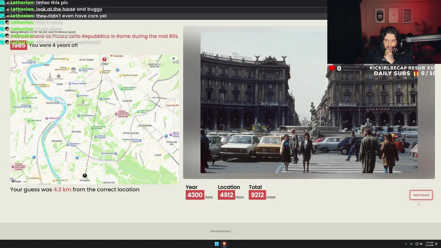Select the Pantheon landmark icon
This screenshot has height=248, width=441.
point(58,76)
